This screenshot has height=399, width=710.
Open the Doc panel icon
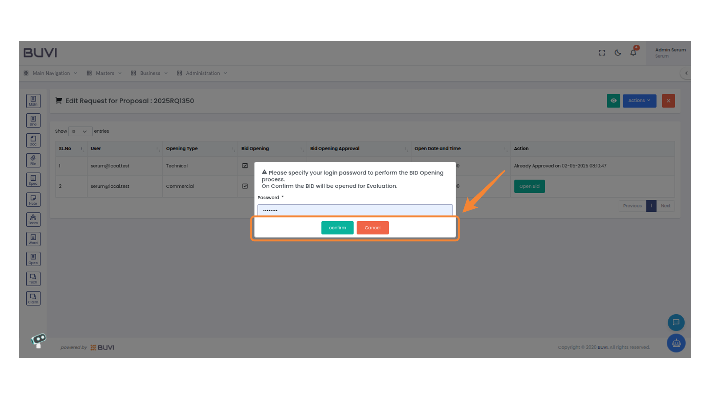pyautogui.click(x=33, y=140)
